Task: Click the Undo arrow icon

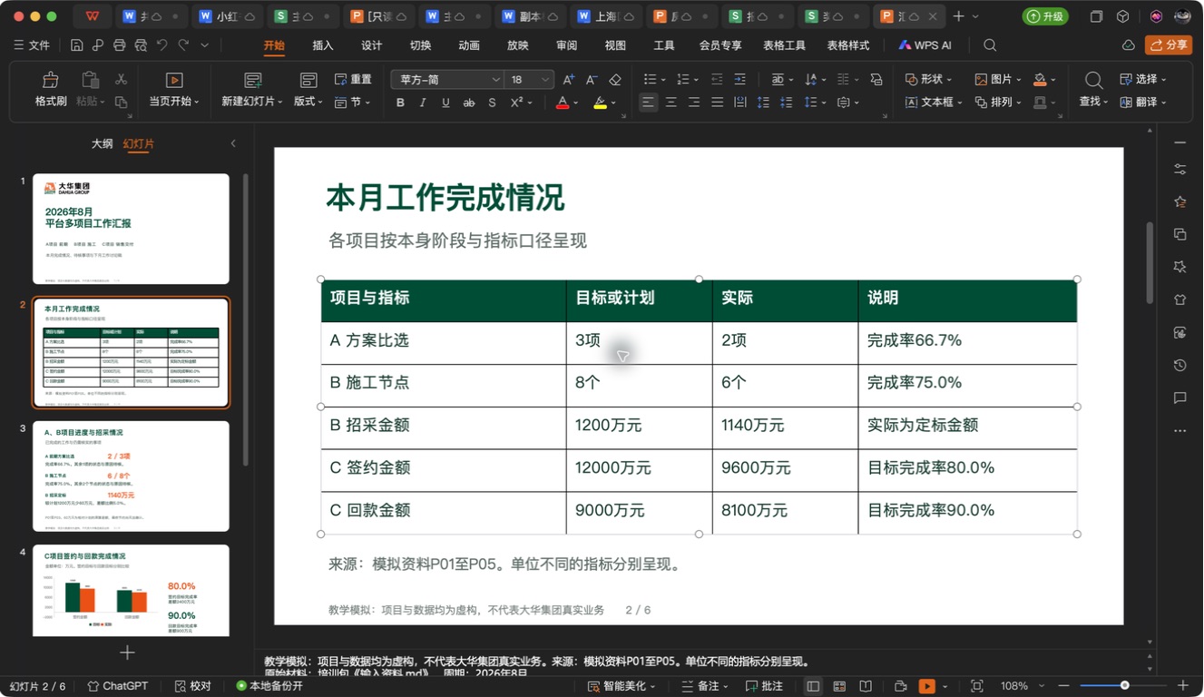Action: tap(162, 44)
